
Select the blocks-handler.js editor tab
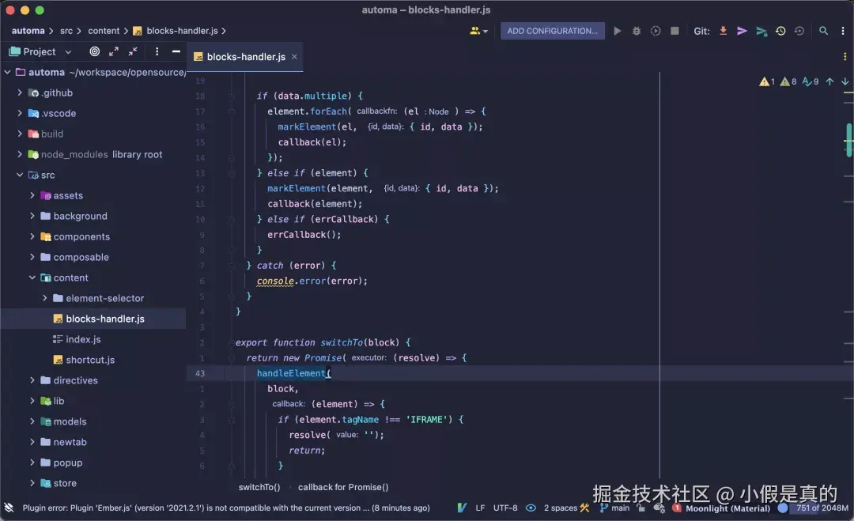tap(246, 57)
